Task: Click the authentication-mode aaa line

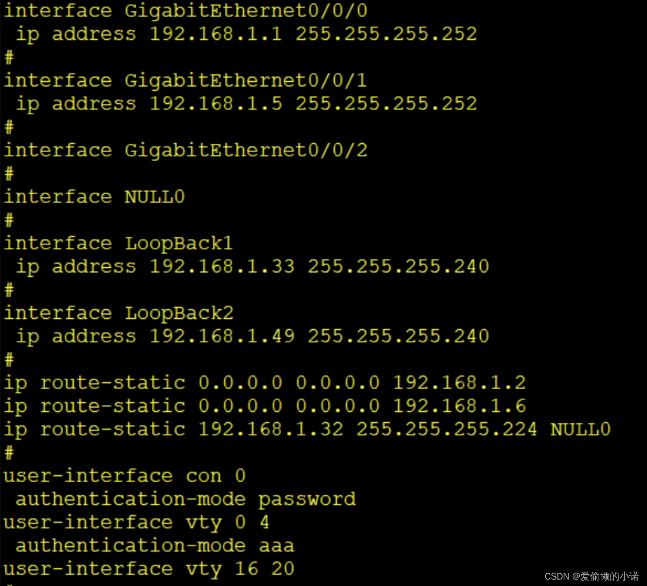Action: click(155, 546)
